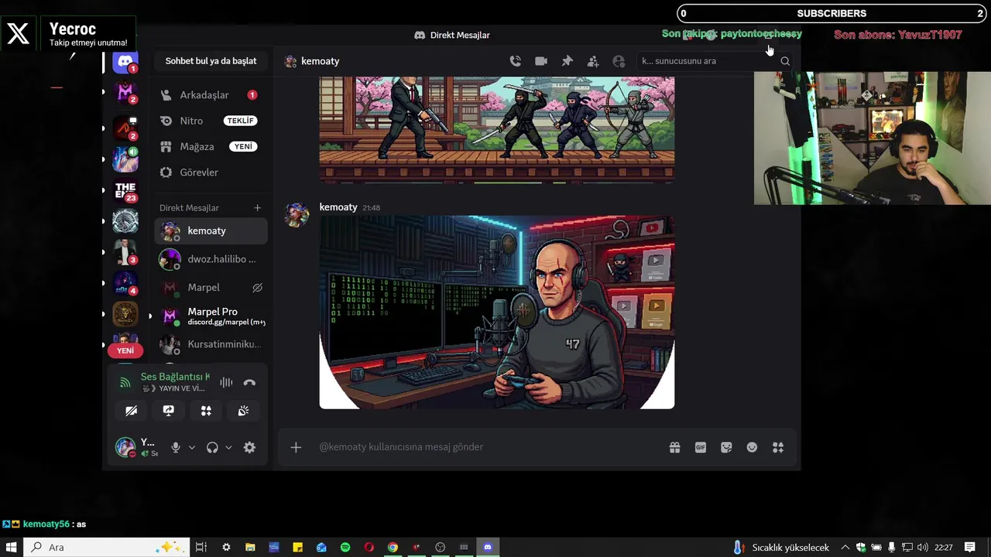Create a new direct message with plus
991x557 pixels.
tap(258, 207)
